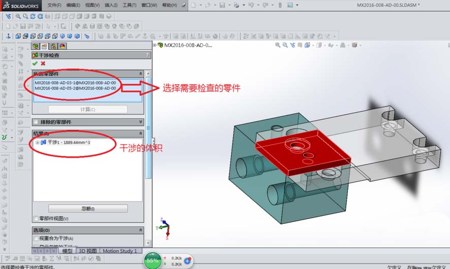
Task: Click the XYZ coordinate triad in viewport
Action: click(x=165, y=228)
